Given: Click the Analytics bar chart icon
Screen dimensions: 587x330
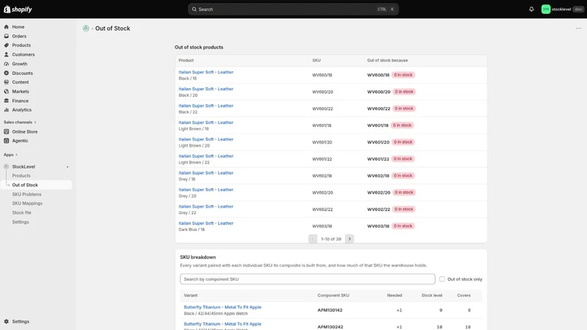Looking at the screenshot, I should click(7, 110).
